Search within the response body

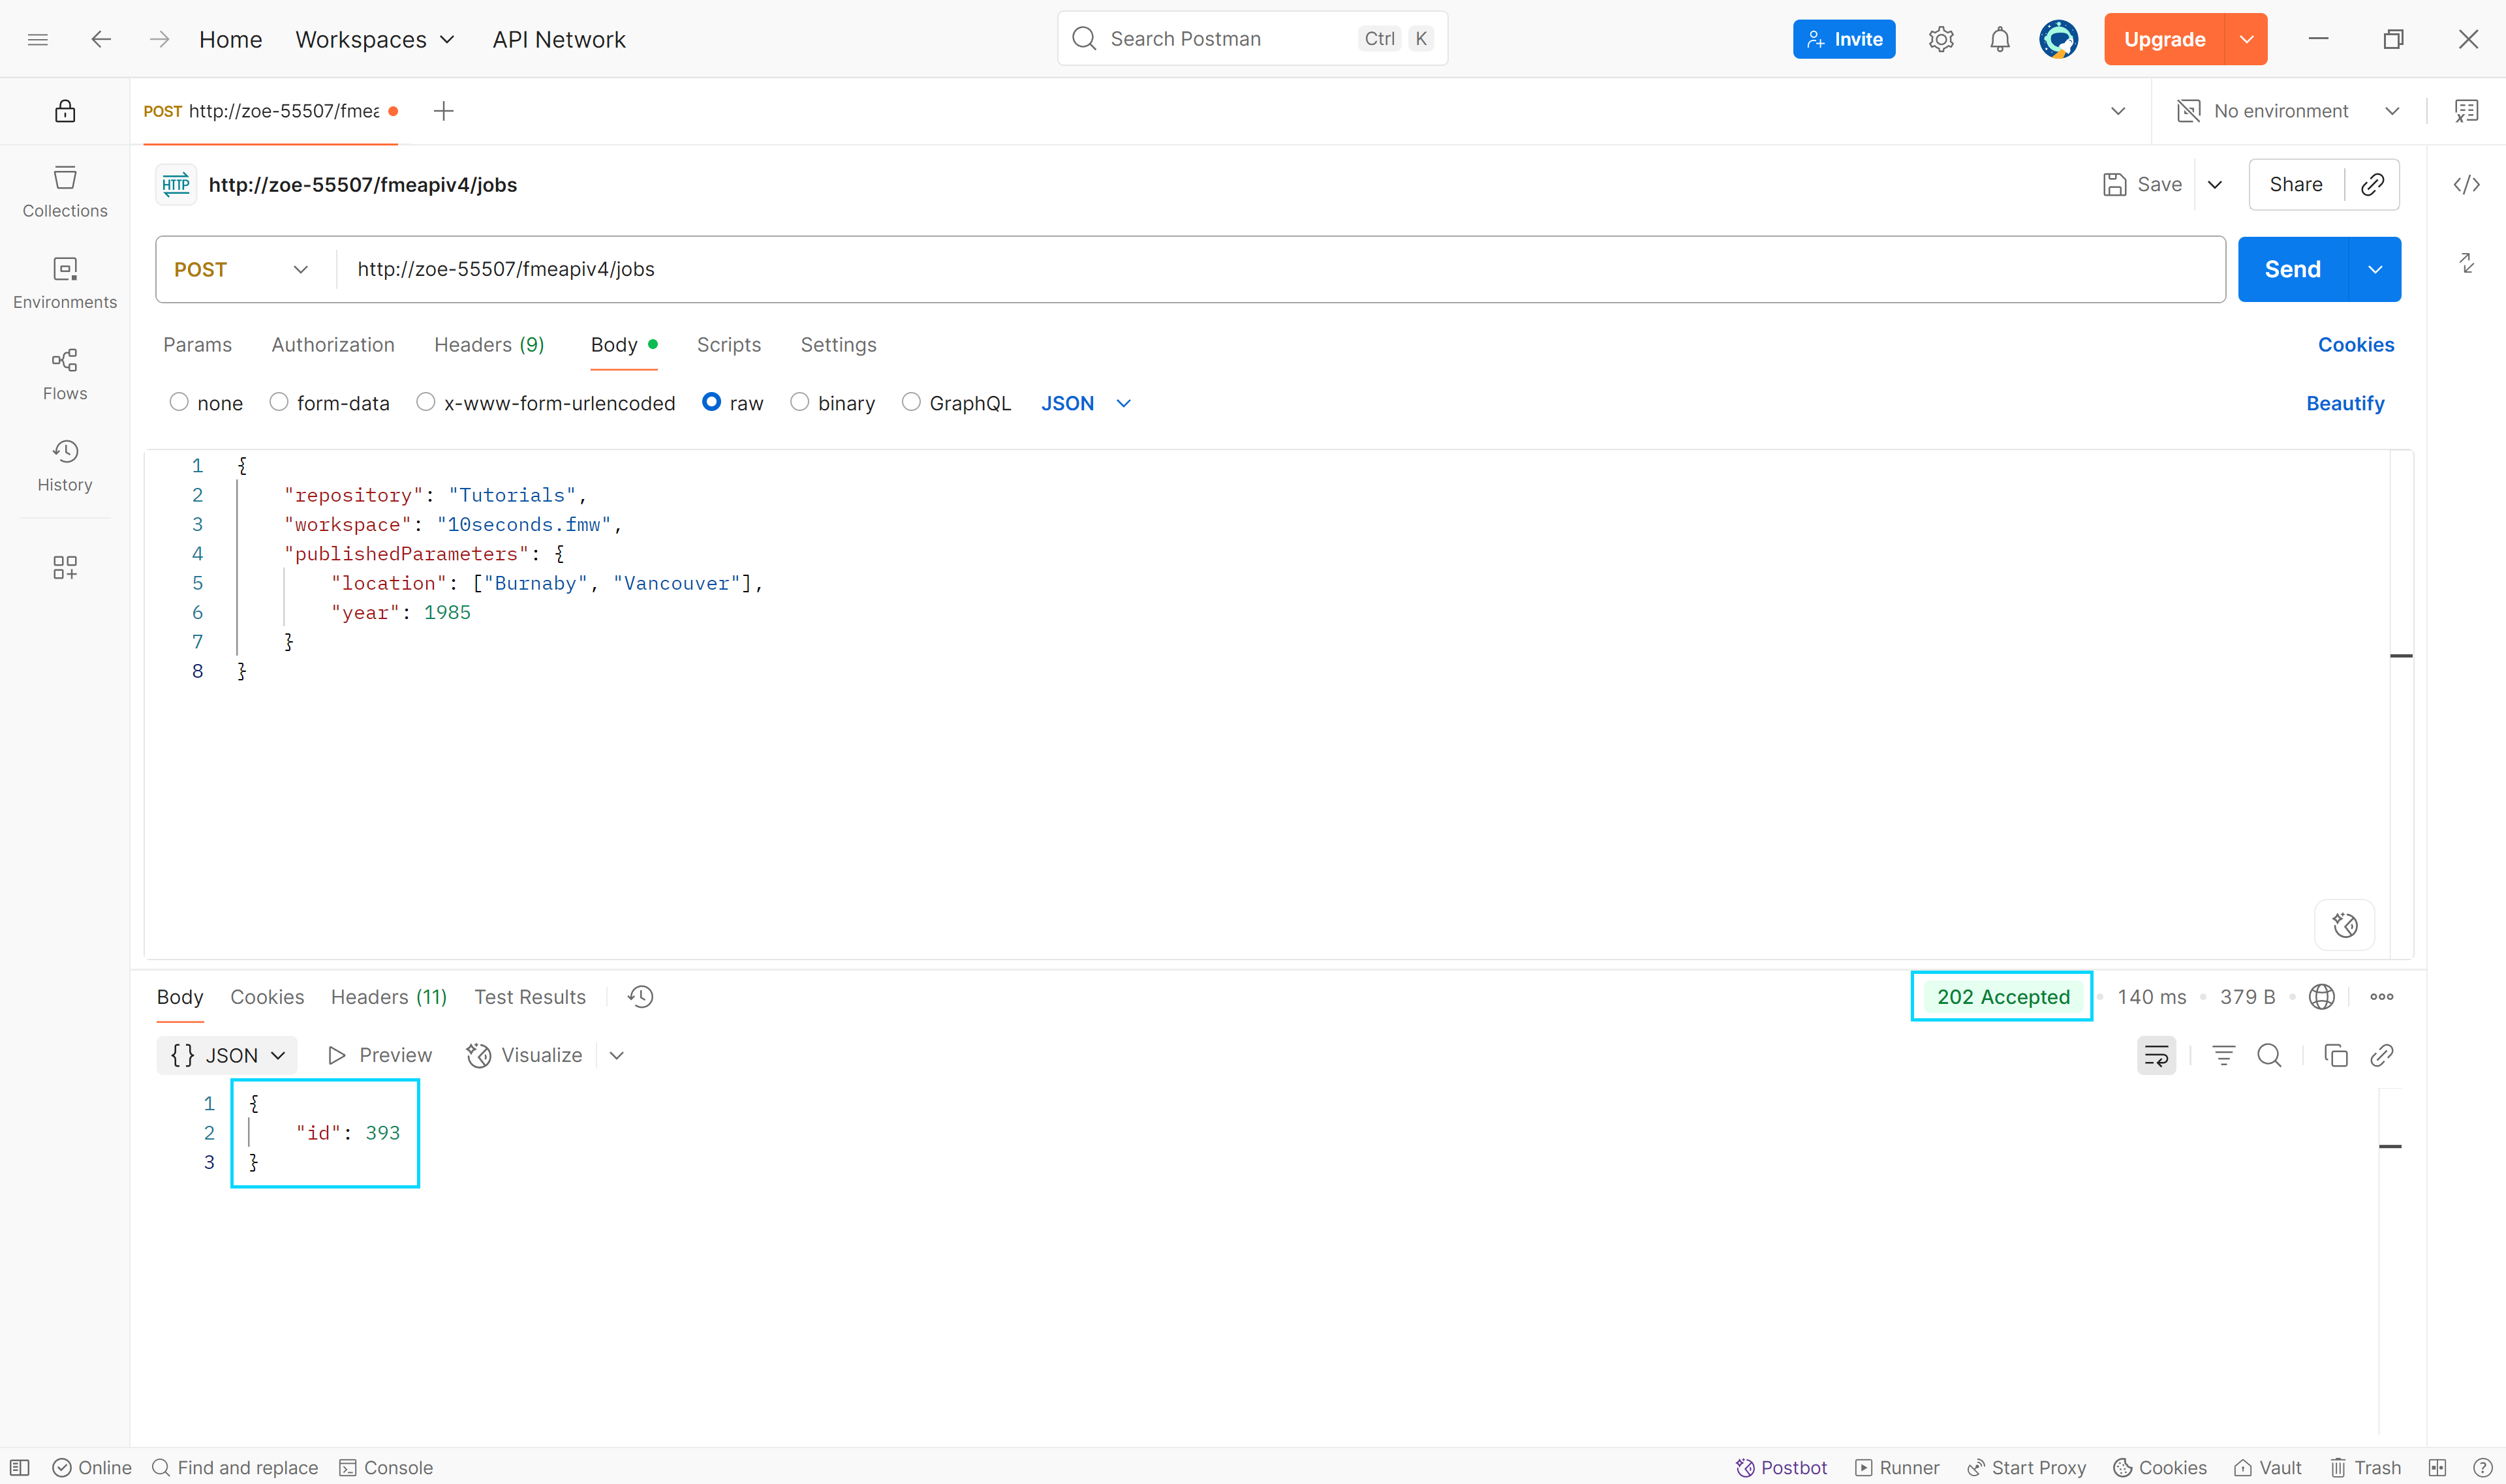[x=2269, y=1055]
